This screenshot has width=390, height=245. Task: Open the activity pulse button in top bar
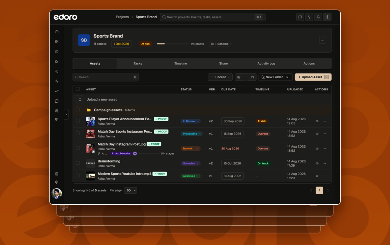click(x=309, y=17)
